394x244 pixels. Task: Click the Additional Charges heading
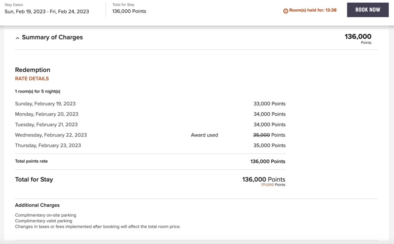[37, 205]
